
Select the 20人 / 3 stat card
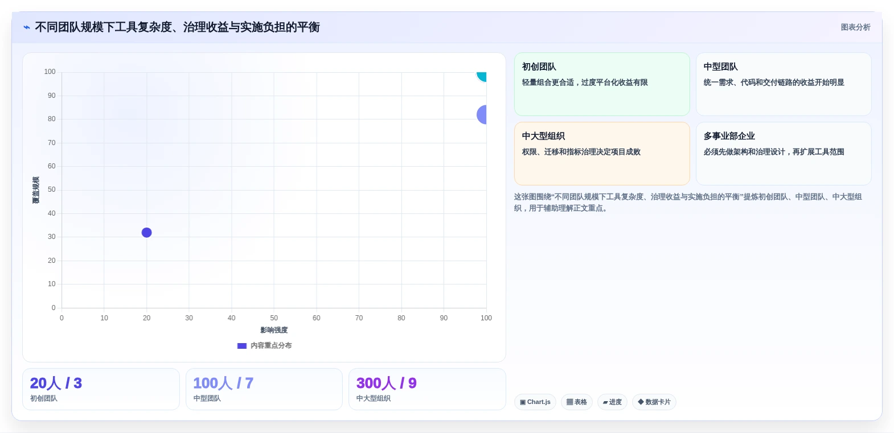click(101, 389)
